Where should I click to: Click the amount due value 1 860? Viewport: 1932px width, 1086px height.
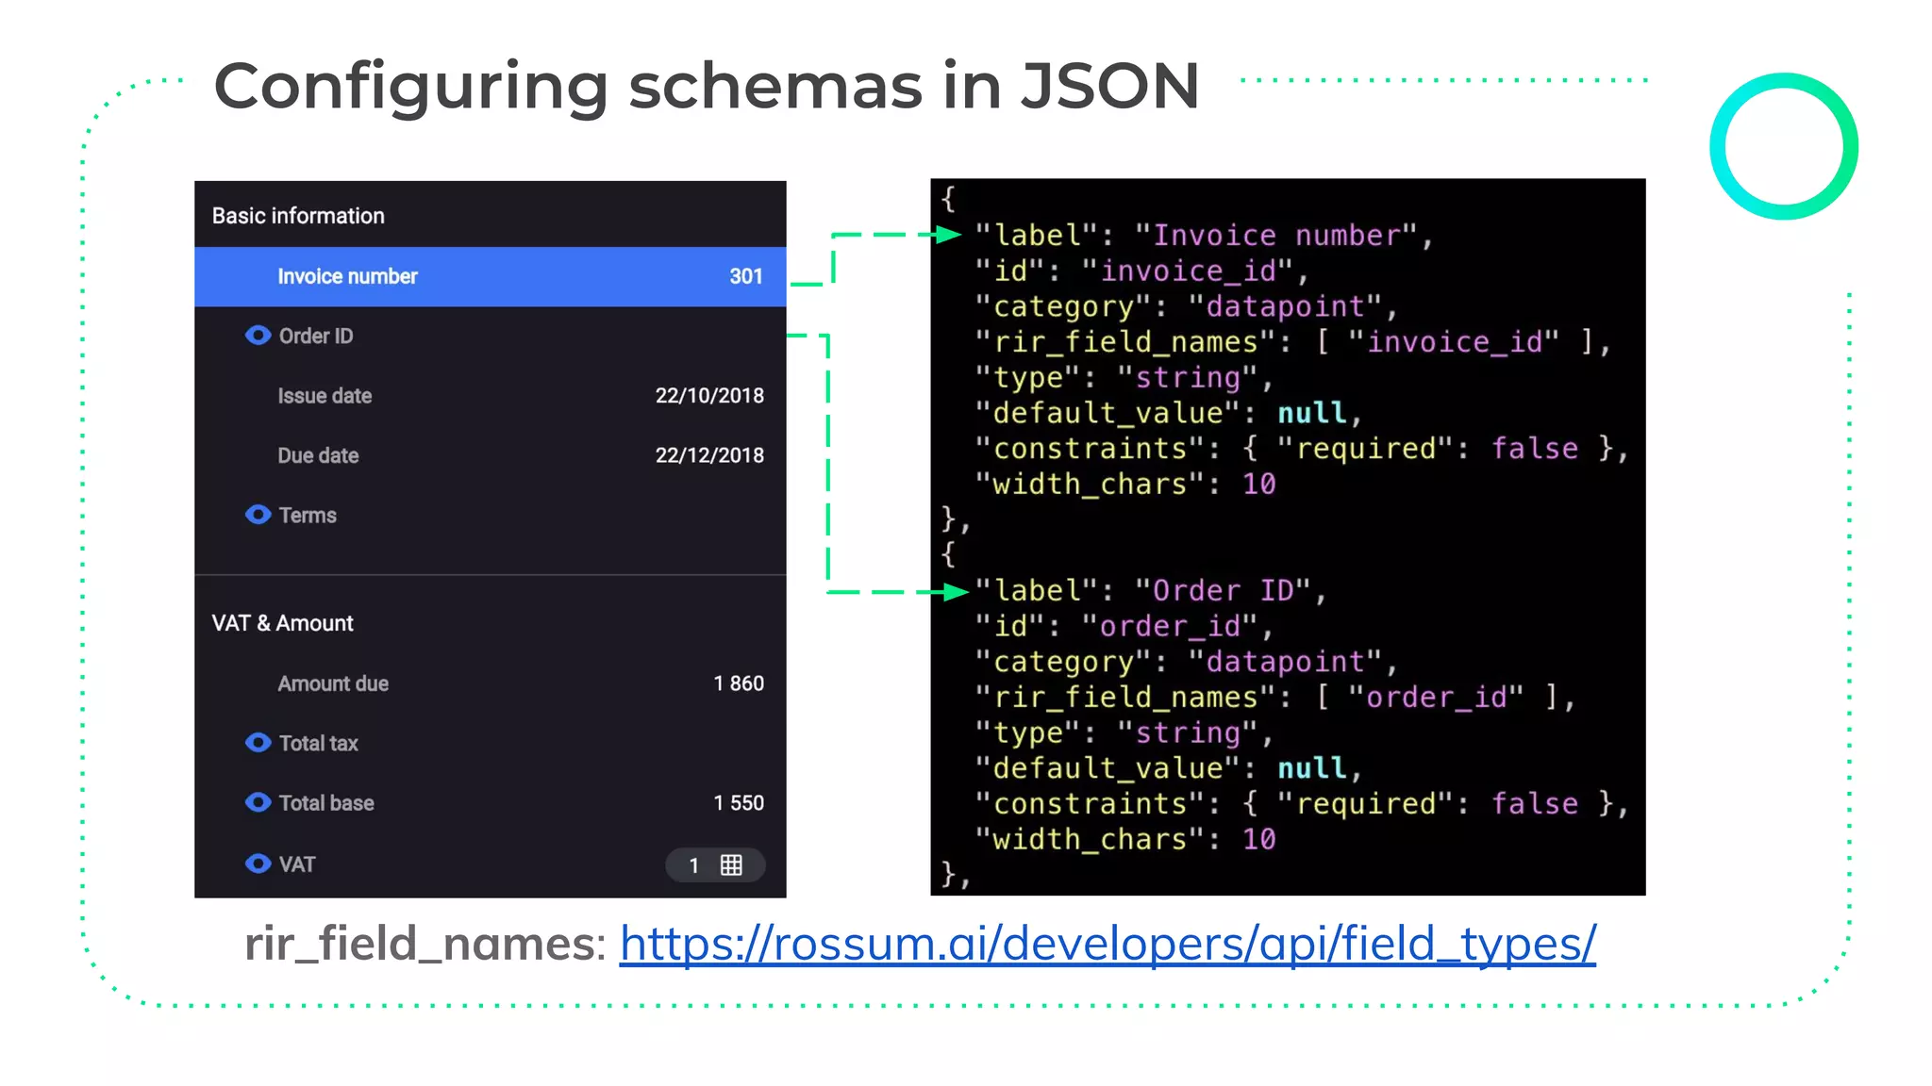pyautogui.click(x=739, y=683)
